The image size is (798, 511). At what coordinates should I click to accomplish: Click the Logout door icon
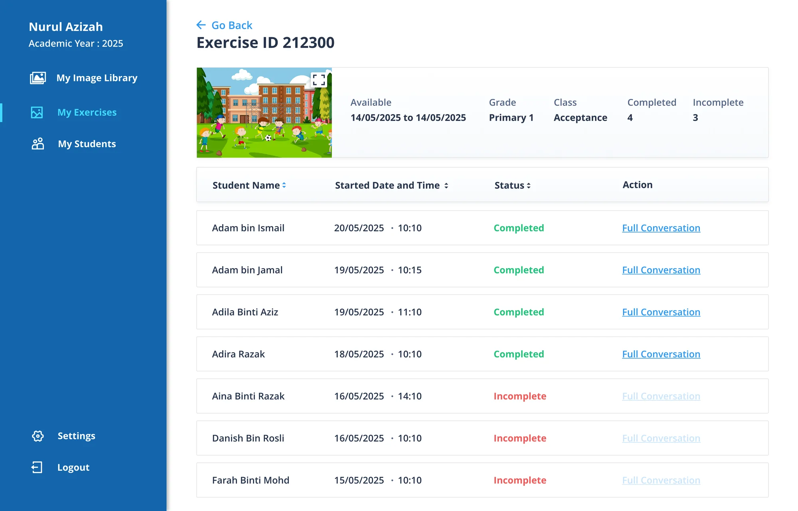tap(37, 467)
